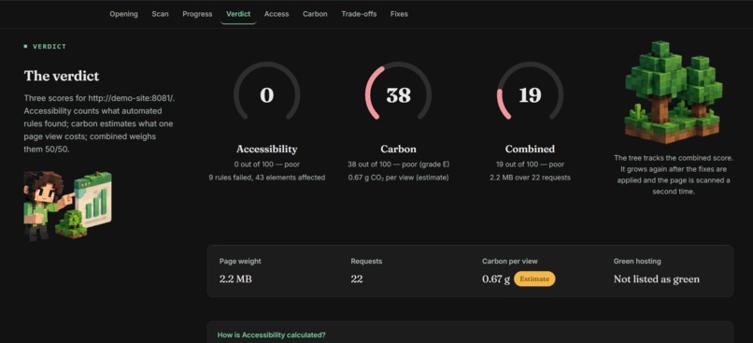Select the Verdict tab
This screenshot has width=753, height=343.
pos(238,14)
